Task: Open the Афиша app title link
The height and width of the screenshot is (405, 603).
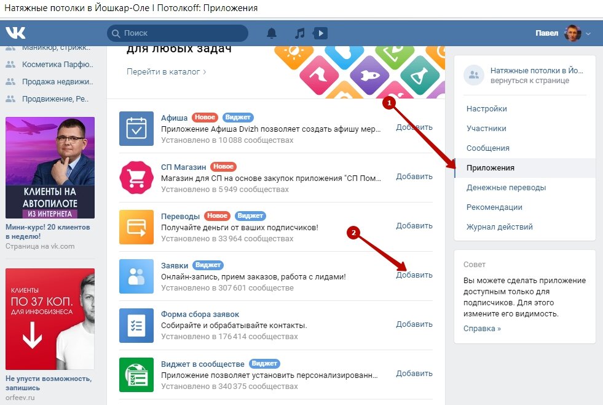Action: (x=174, y=118)
